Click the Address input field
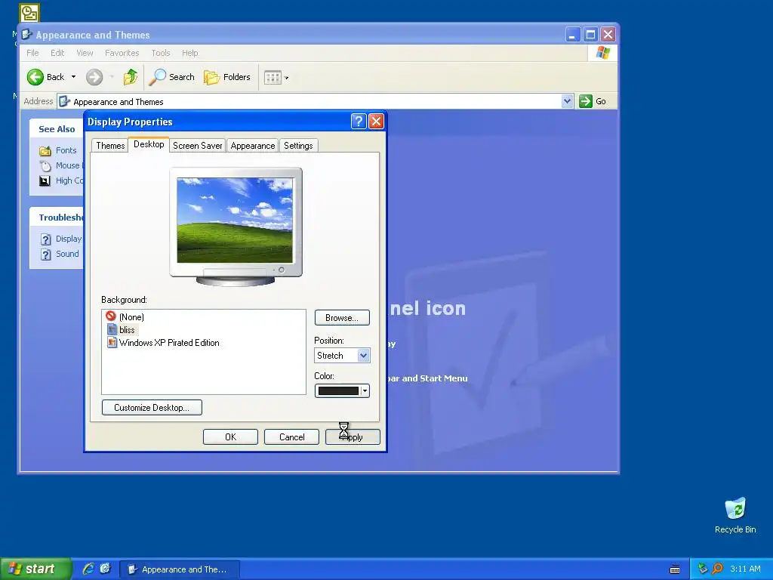The height and width of the screenshot is (580, 773). 316,102
